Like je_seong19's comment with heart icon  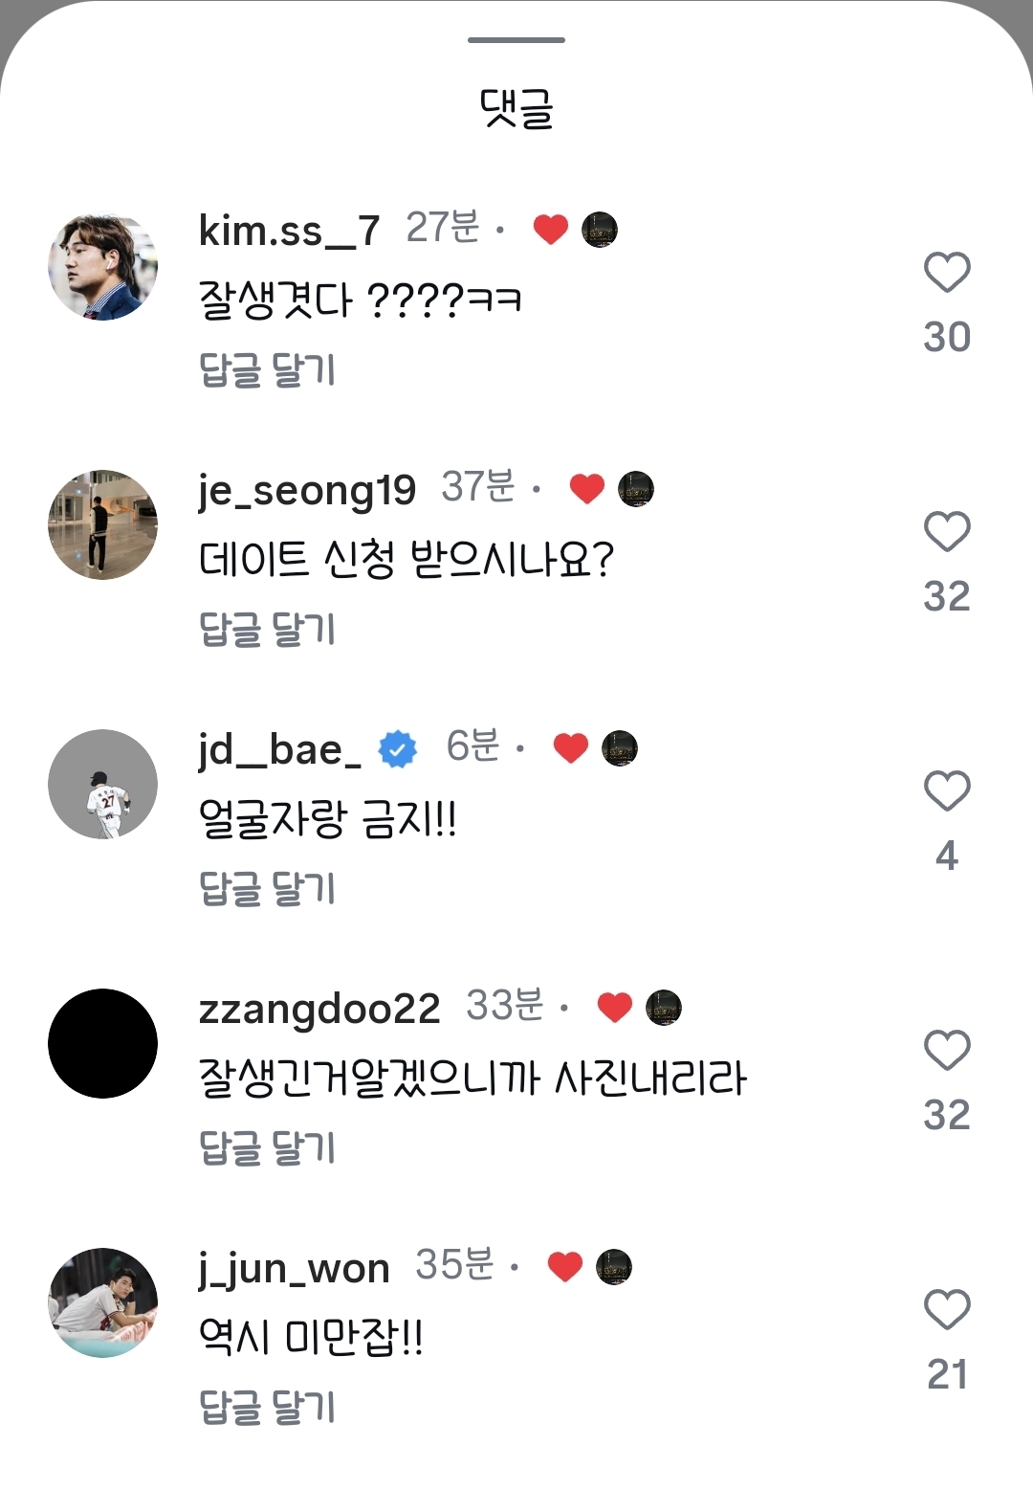pos(947,531)
